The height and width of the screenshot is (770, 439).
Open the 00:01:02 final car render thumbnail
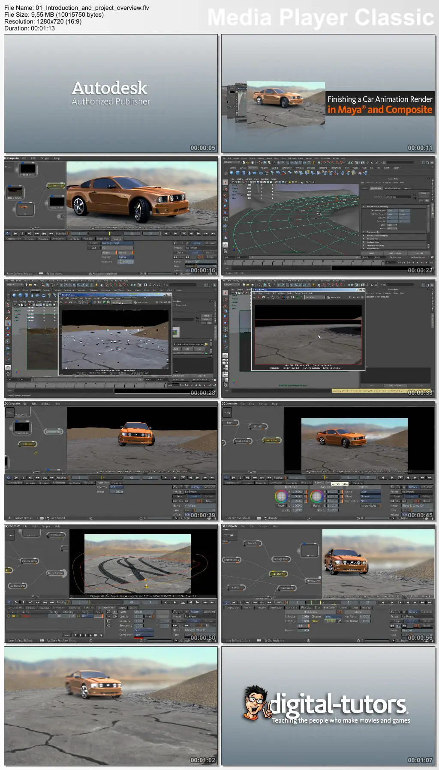(111, 706)
